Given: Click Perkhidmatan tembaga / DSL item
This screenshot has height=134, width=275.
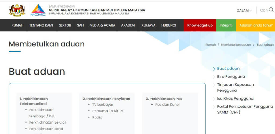Looking at the screenshot, I should coord(42,113).
